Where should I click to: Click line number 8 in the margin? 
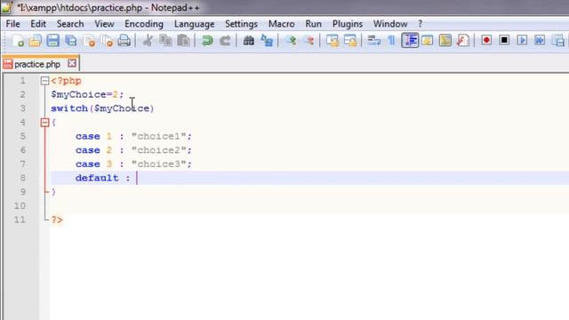tap(22, 178)
